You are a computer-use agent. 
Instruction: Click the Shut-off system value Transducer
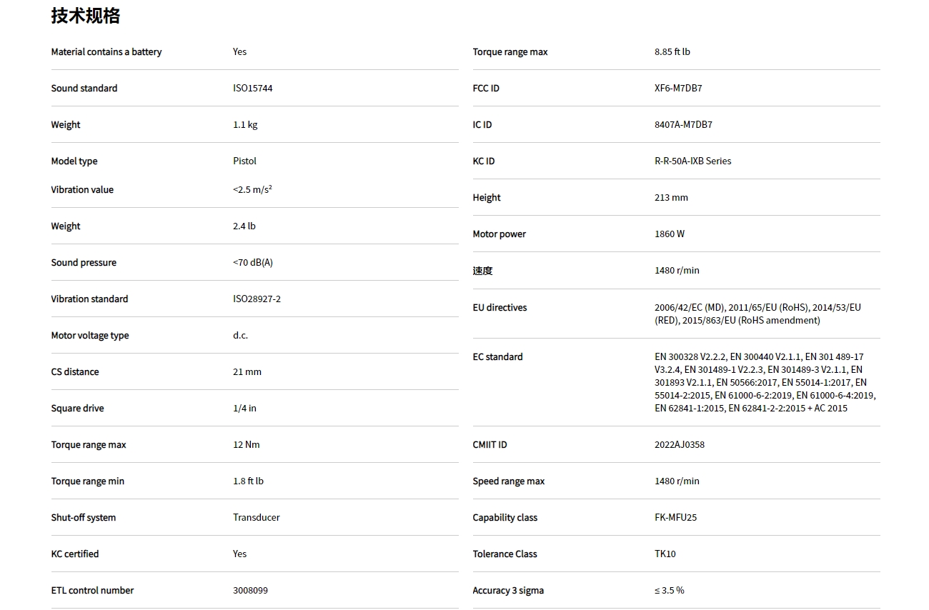coord(256,518)
